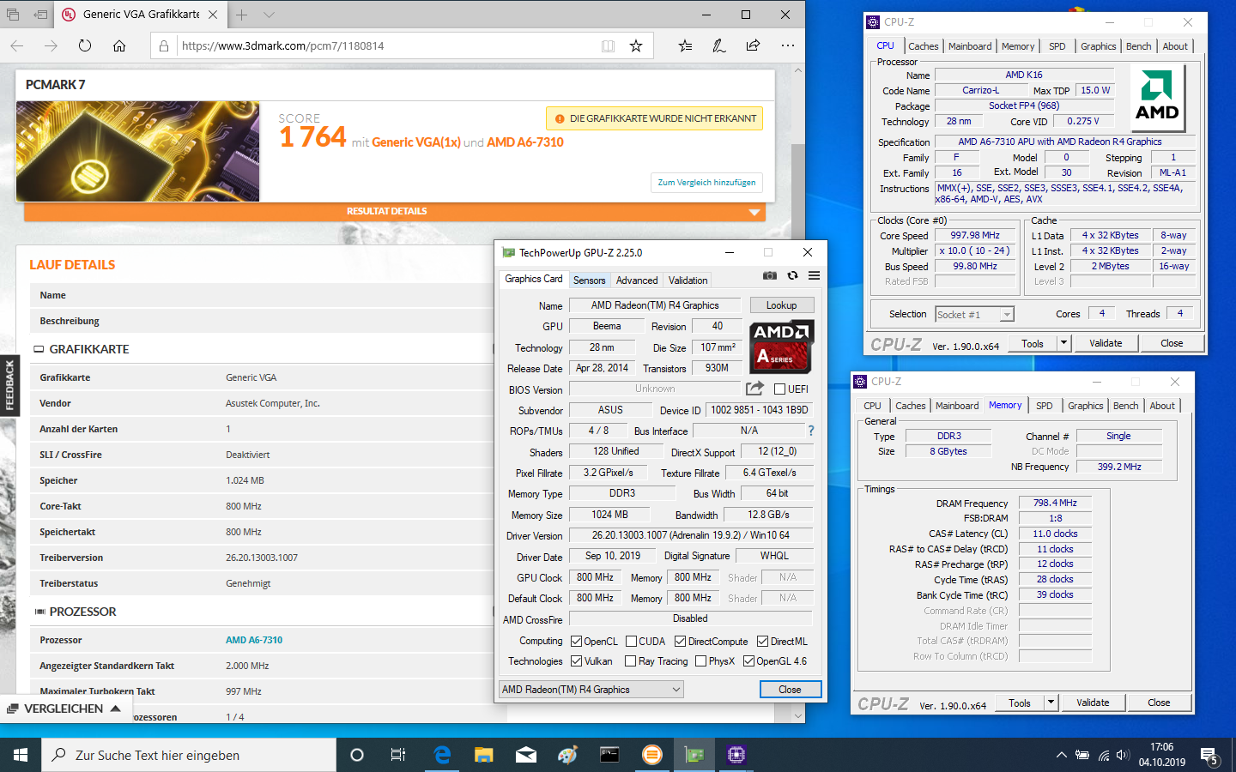Click the GPU-Z refresh icon
1236x772 pixels.
pos(792,275)
